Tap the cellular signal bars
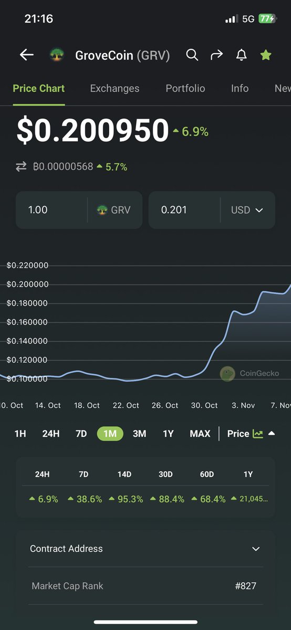291x630 pixels. (x=232, y=19)
